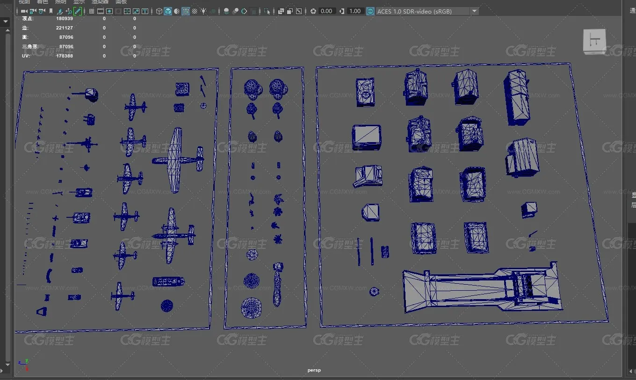This screenshot has height=380, width=636.
Task: Open the 显示 panel menu
Action: pyautogui.click(x=79, y=2)
